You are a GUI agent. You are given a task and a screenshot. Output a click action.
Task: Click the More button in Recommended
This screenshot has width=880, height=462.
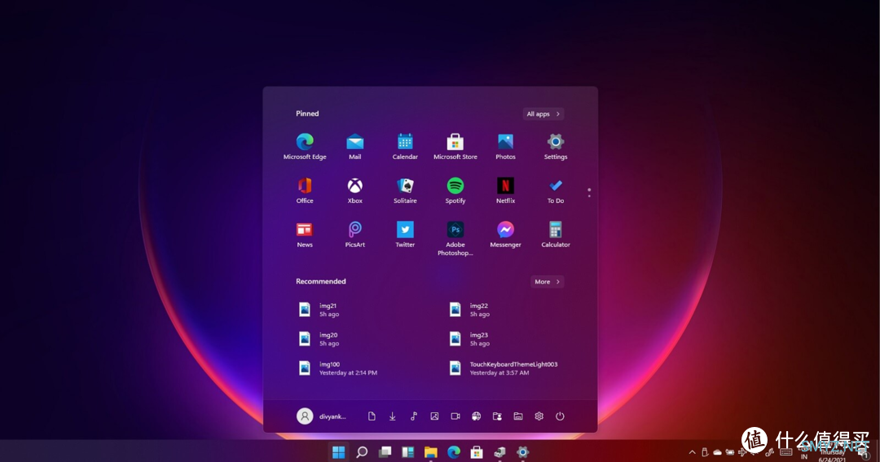[x=547, y=282]
